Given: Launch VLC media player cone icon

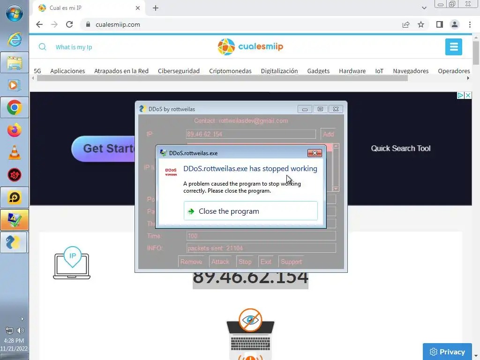Looking at the screenshot, I should (15, 152).
